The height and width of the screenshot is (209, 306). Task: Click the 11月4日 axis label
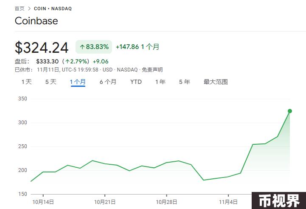pos(228,202)
